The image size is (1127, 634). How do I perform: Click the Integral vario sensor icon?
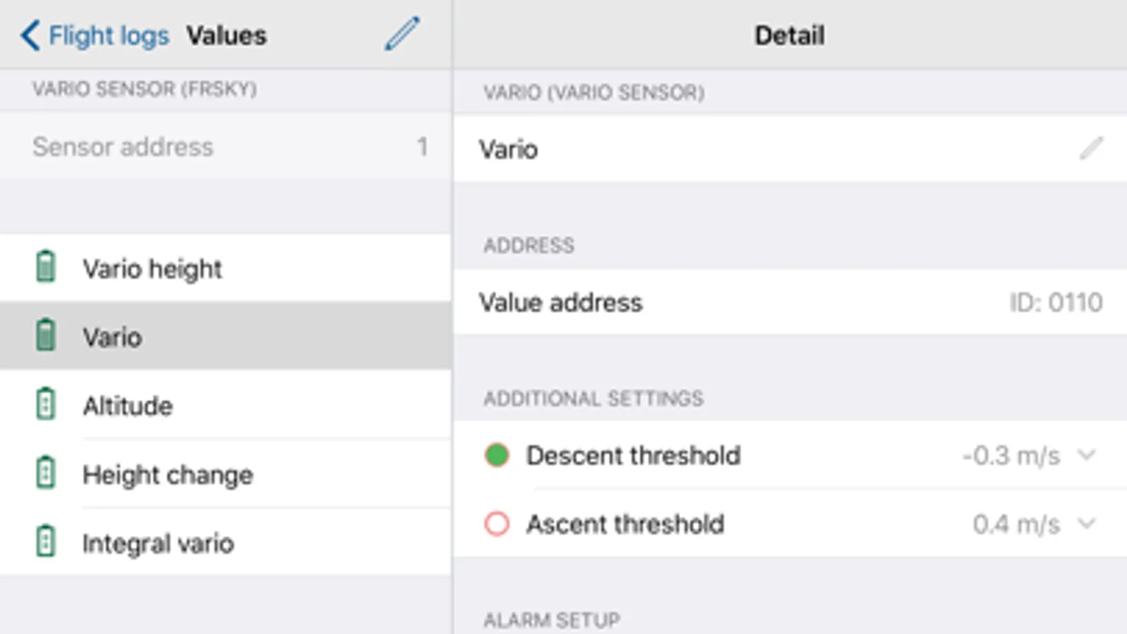click(x=46, y=542)
